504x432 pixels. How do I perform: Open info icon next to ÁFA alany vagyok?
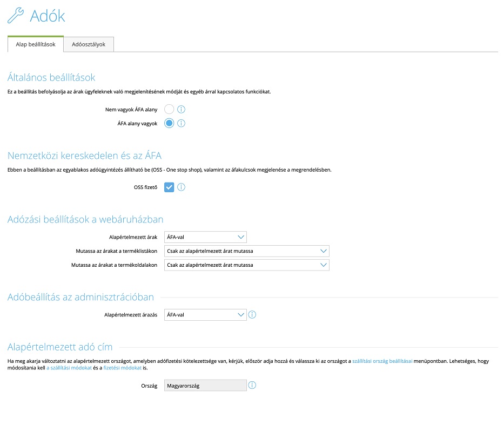coord(182,123)
